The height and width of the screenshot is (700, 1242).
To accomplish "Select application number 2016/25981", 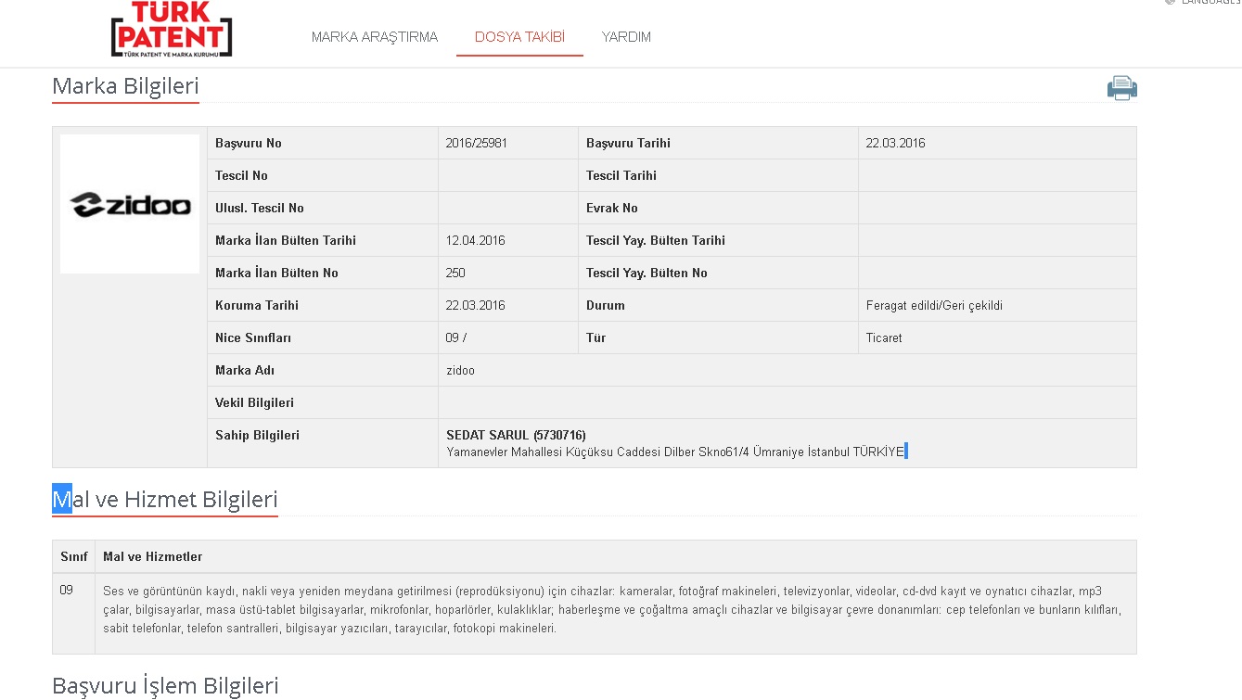I will [x=477, y=143].
